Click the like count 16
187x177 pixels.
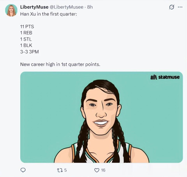pos(103,170)
